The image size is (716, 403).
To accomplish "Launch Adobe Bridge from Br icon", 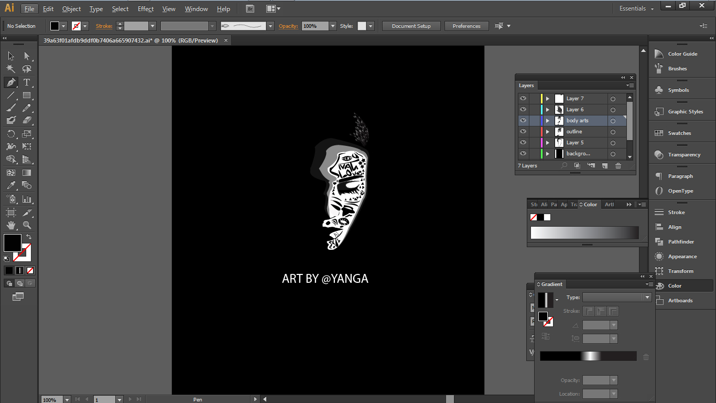I will tap(250, 9).
